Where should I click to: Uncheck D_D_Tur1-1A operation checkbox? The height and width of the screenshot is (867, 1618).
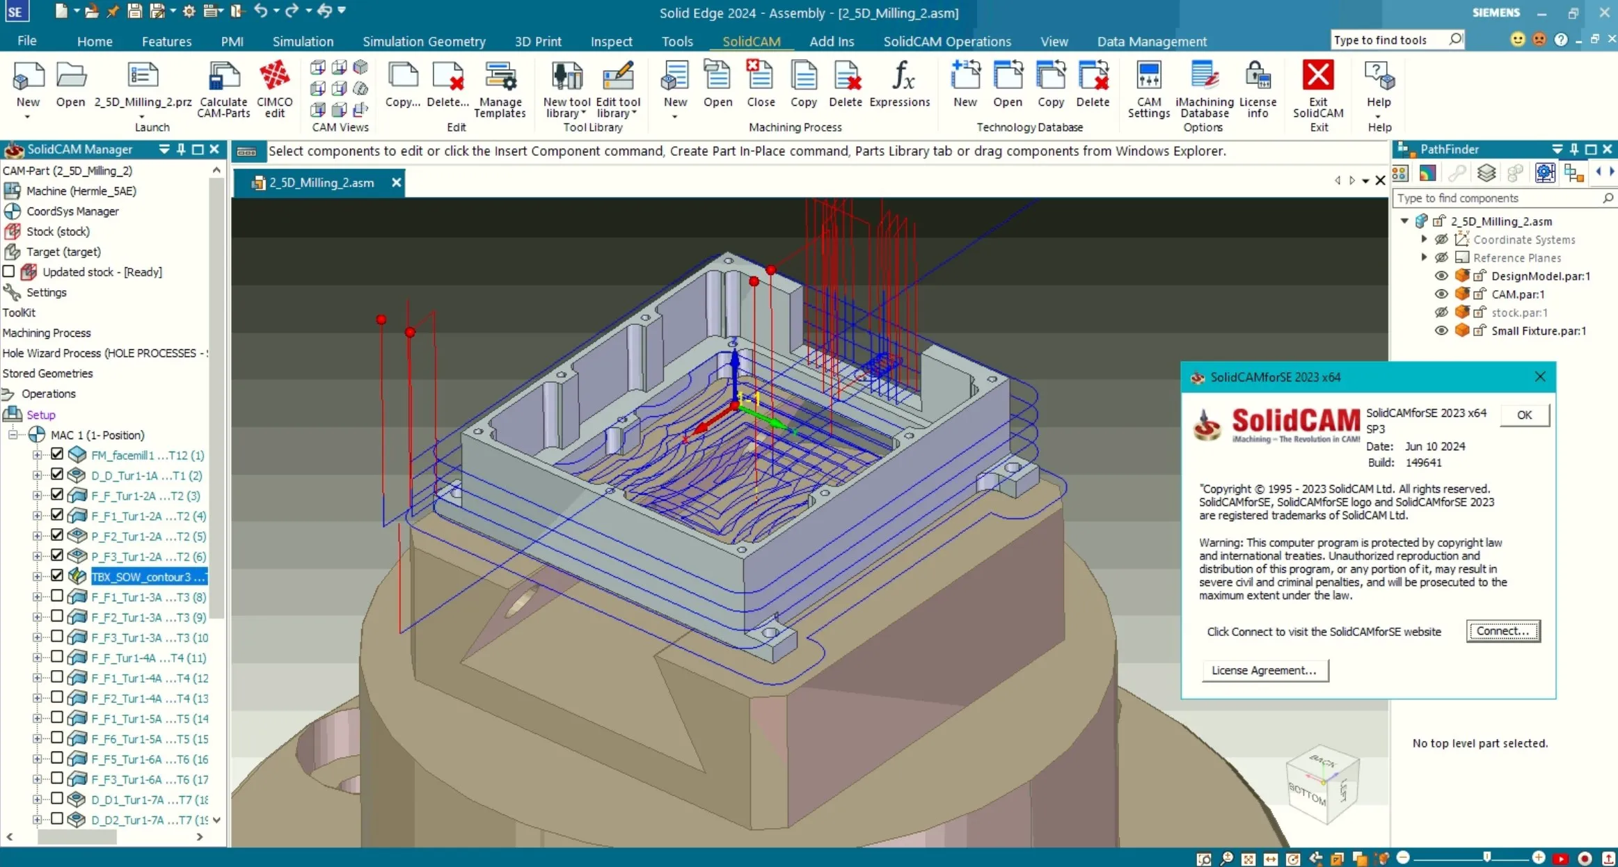[x=57, y=474]
